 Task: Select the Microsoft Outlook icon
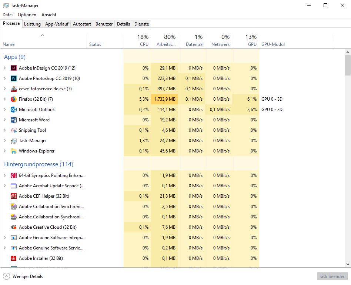[x=14, y=110]
